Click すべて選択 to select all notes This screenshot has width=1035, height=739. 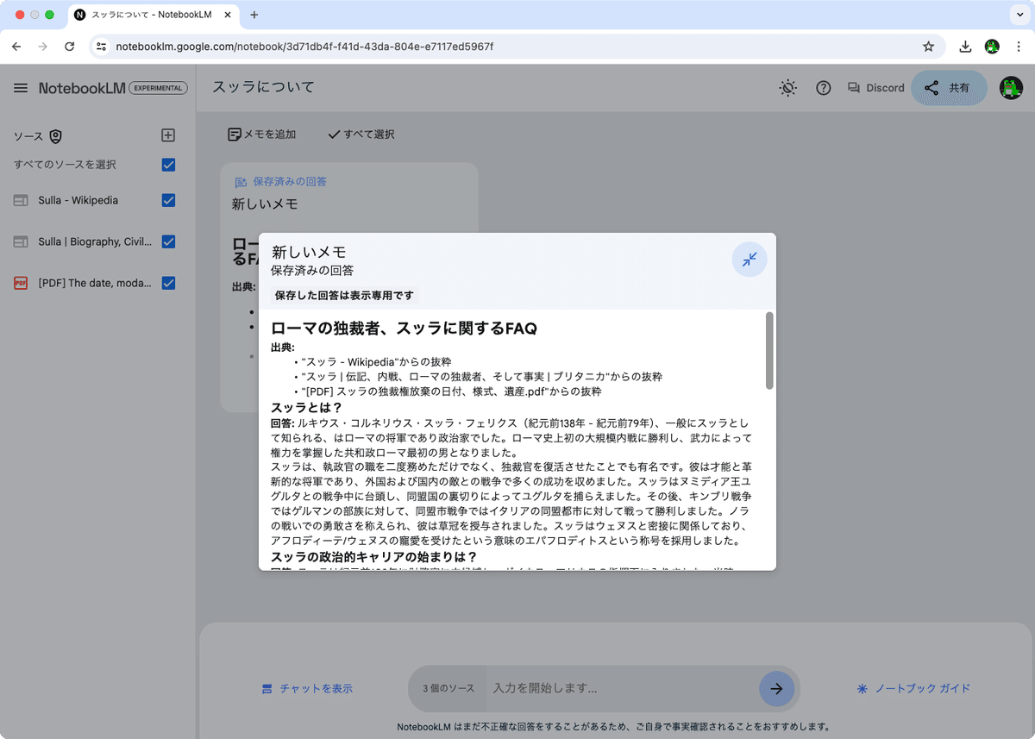pos(361,134)
